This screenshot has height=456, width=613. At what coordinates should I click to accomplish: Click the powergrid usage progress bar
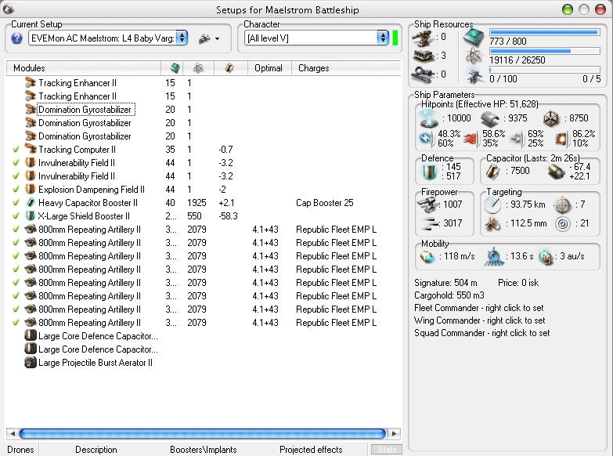[545, 51]
